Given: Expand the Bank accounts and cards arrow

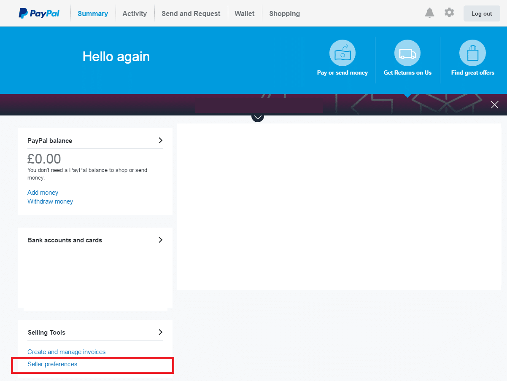Looking at the screenshot, I should (160, 240).
